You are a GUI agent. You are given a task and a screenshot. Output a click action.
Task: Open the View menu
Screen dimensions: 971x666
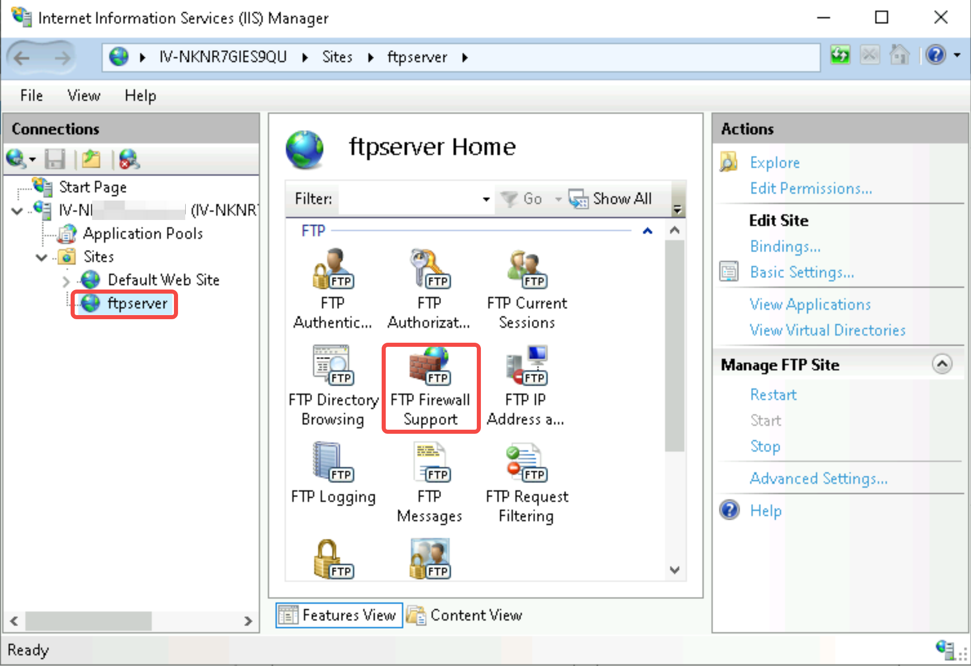tap(84, 96)
